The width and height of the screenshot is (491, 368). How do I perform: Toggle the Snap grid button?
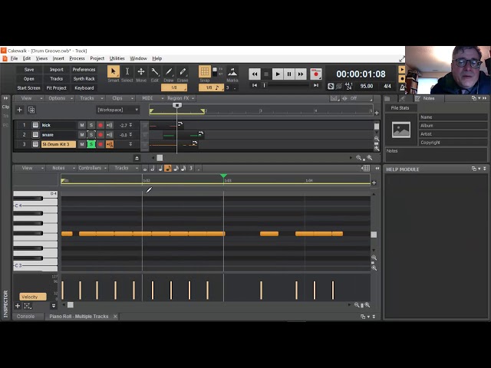[205, 71]
